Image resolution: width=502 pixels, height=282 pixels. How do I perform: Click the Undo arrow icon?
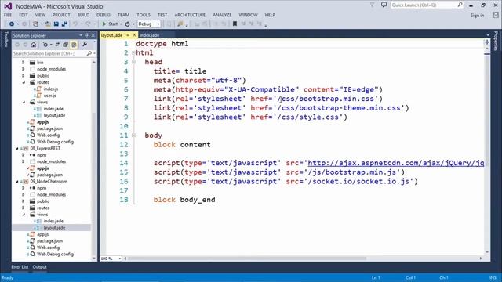75,24
